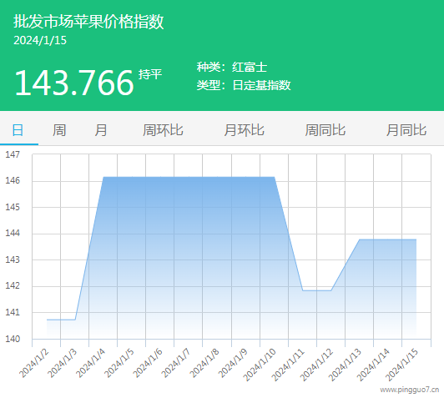
Task: Select the 月同比 monthly year-over-year tab
Action: click(x=406, y=130)
